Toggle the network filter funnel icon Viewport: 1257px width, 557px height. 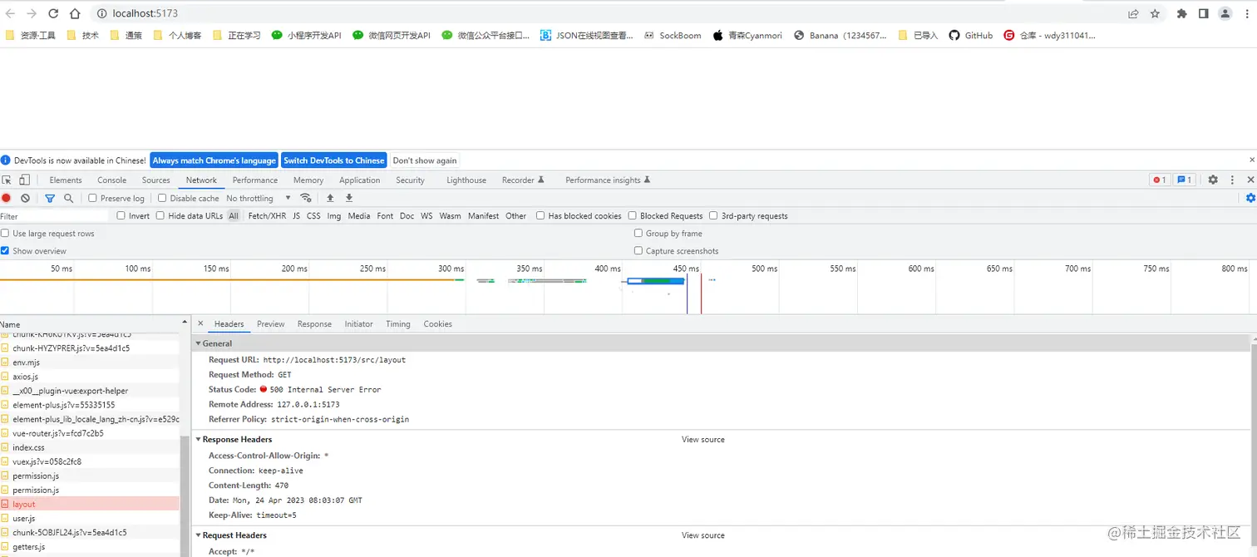pos(50,198)
